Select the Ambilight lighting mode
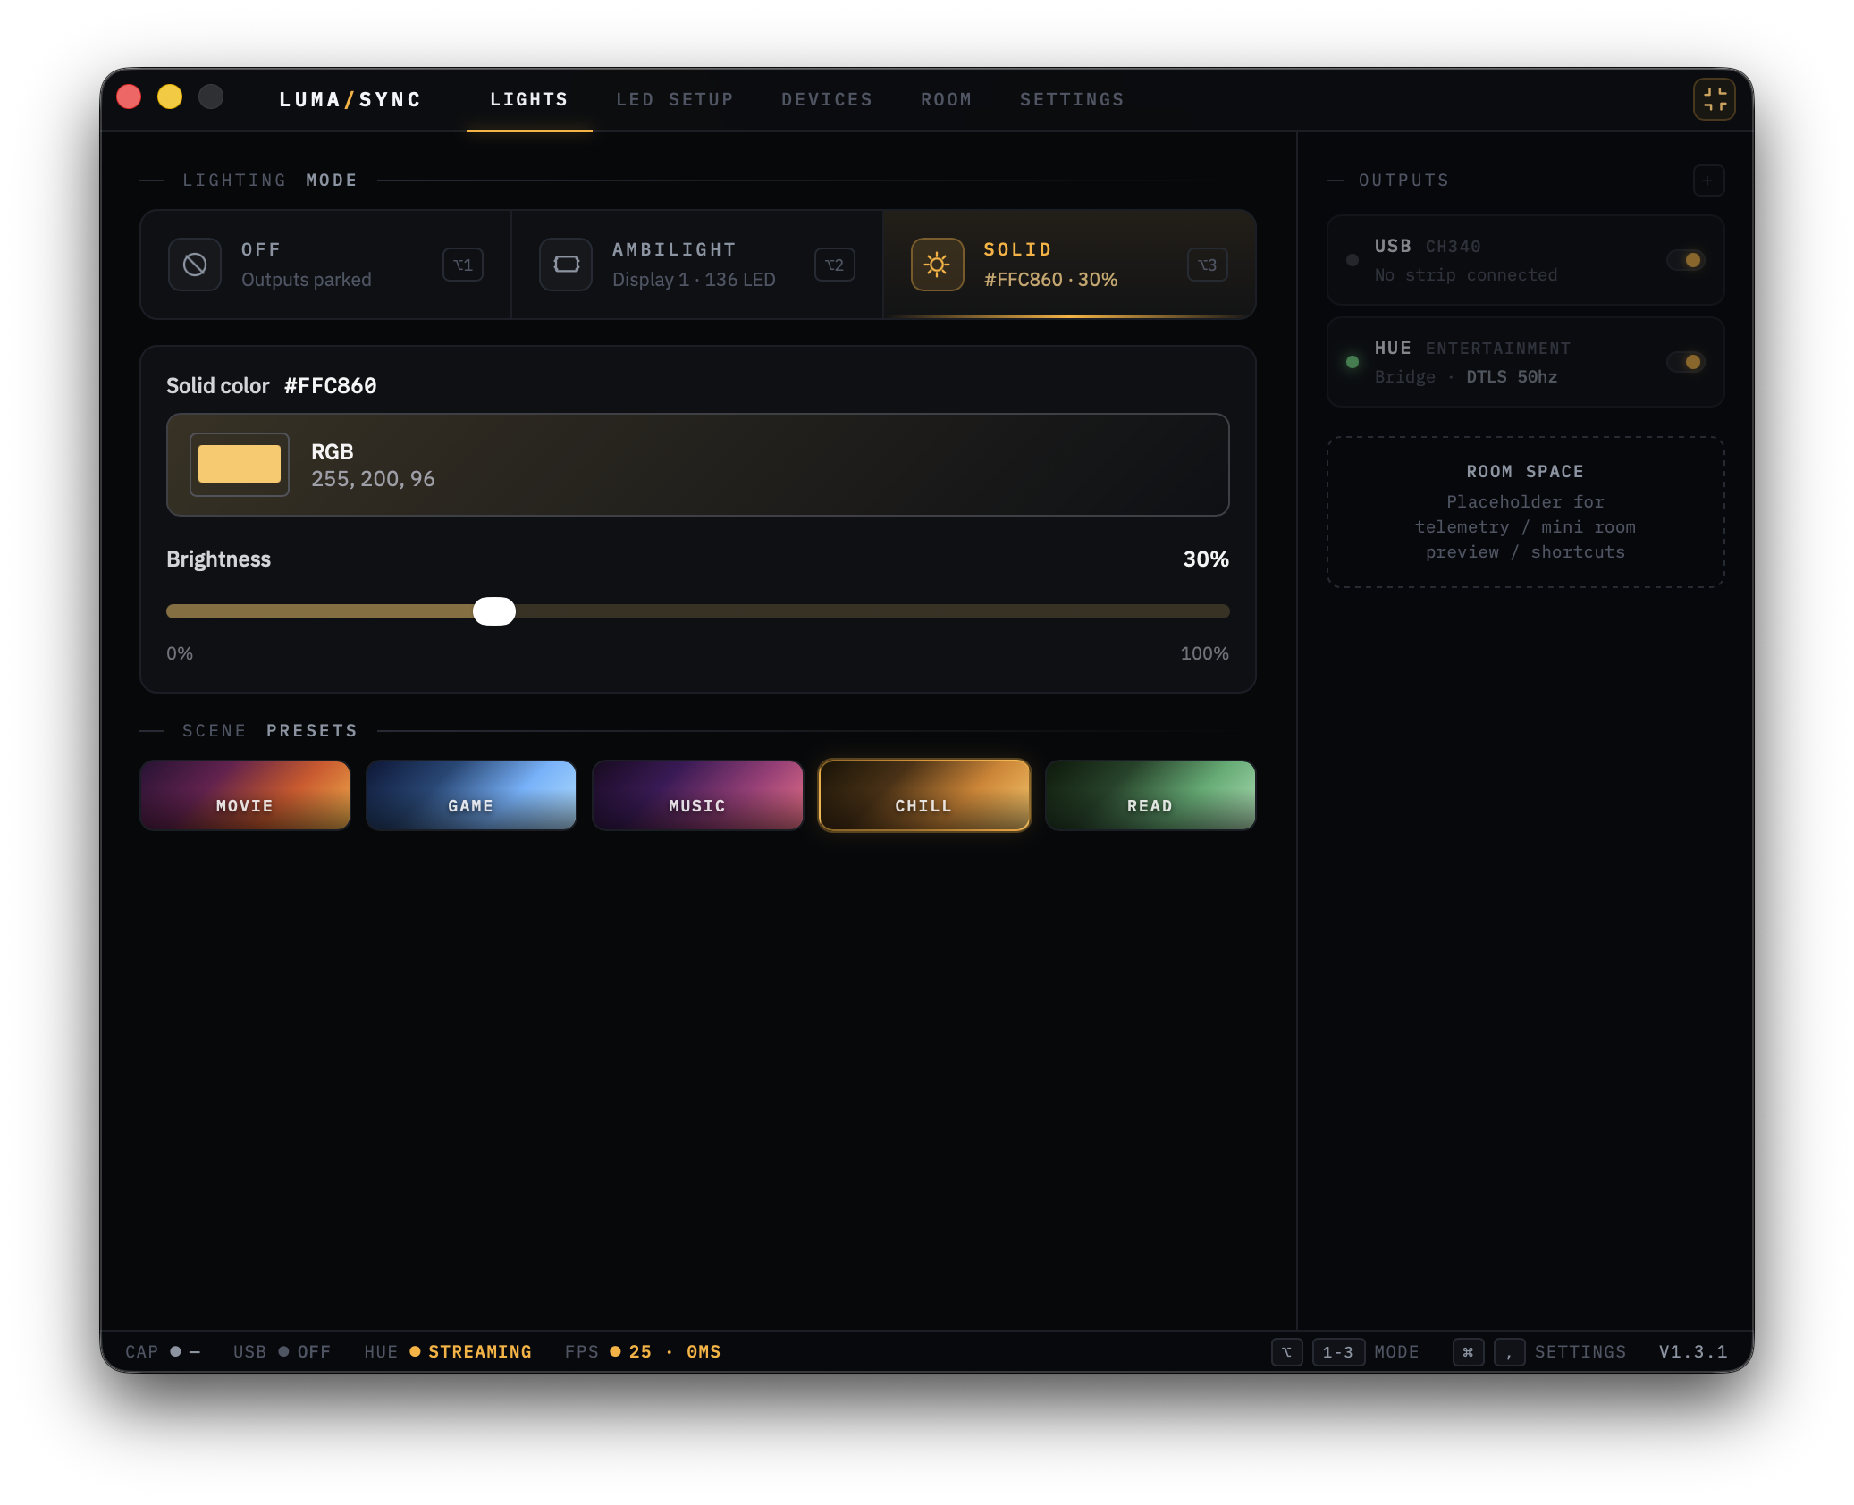 (697, 265)
